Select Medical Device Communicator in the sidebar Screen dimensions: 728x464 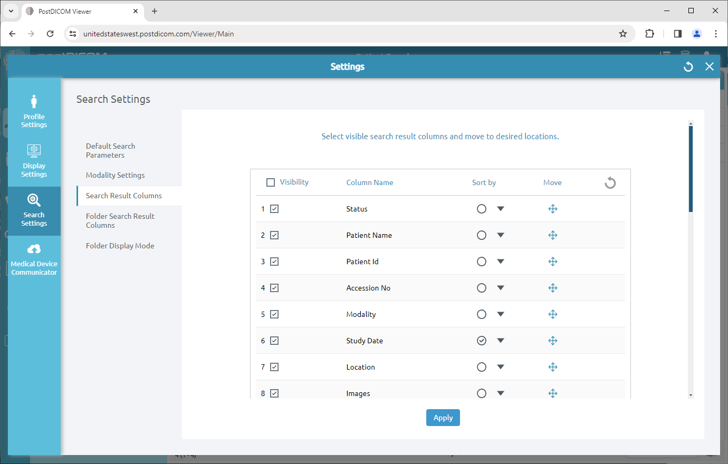click(x=34, y=258)
